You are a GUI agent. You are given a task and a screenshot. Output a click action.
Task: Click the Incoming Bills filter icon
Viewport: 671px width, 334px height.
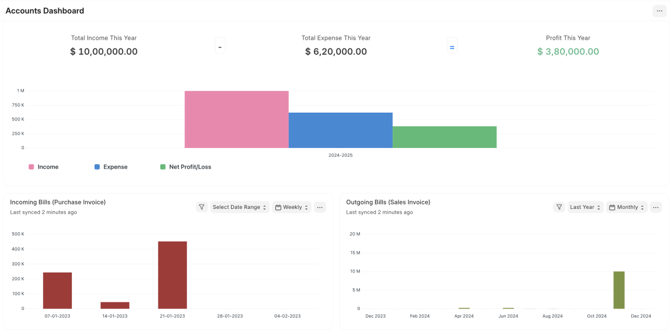[202, 207]
